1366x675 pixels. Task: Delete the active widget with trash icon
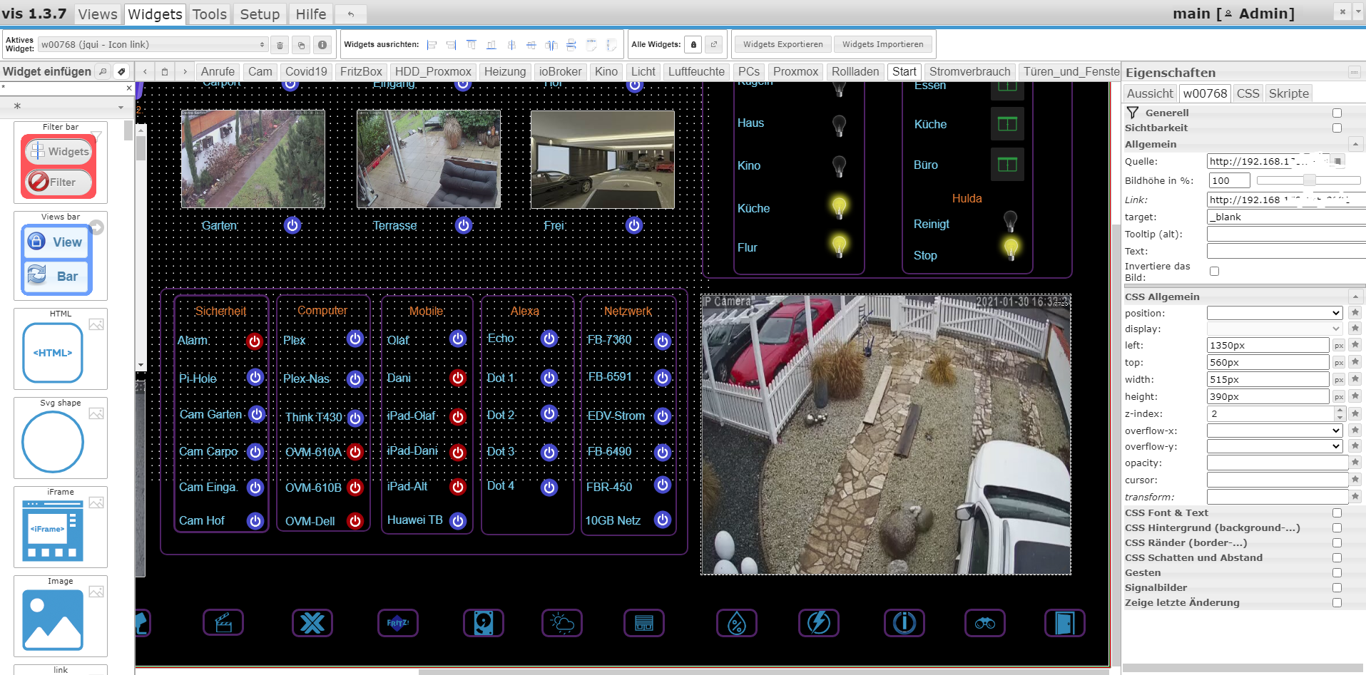coord(280,45)
